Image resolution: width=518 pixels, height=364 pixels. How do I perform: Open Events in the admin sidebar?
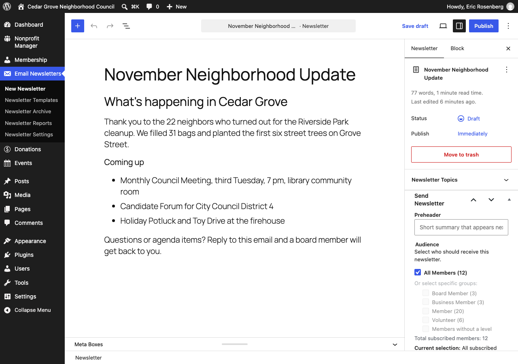pos(32,163)
